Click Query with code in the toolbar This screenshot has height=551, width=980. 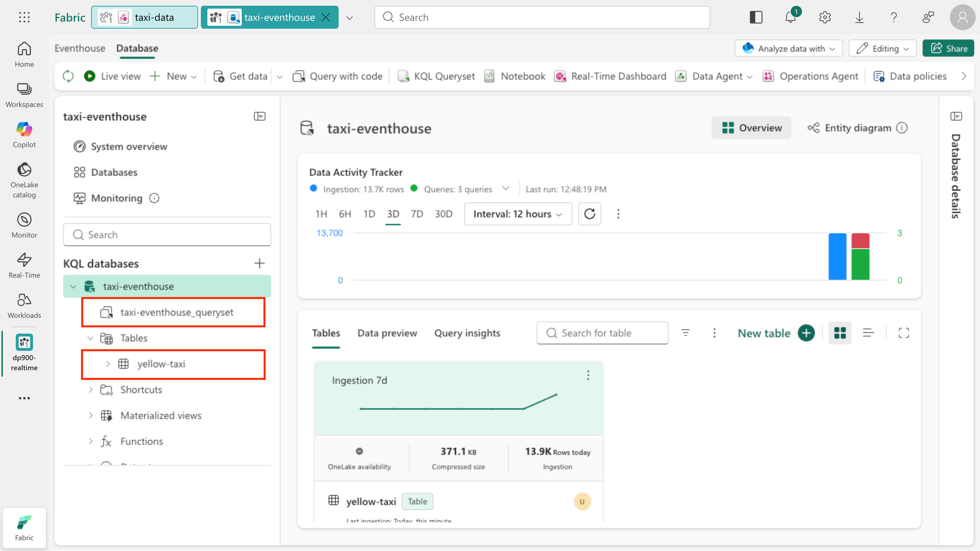pyautogui.click(x=338, y=76)
